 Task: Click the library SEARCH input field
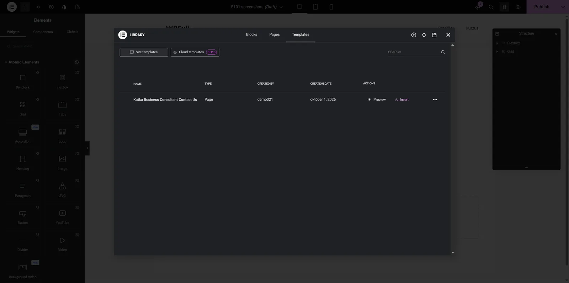413,52
